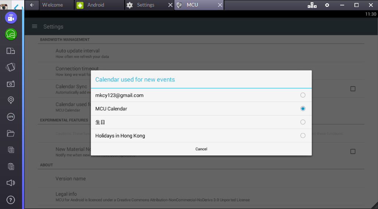
Task: Click the shake device cards icon
Action: click(x=11, y=67)
